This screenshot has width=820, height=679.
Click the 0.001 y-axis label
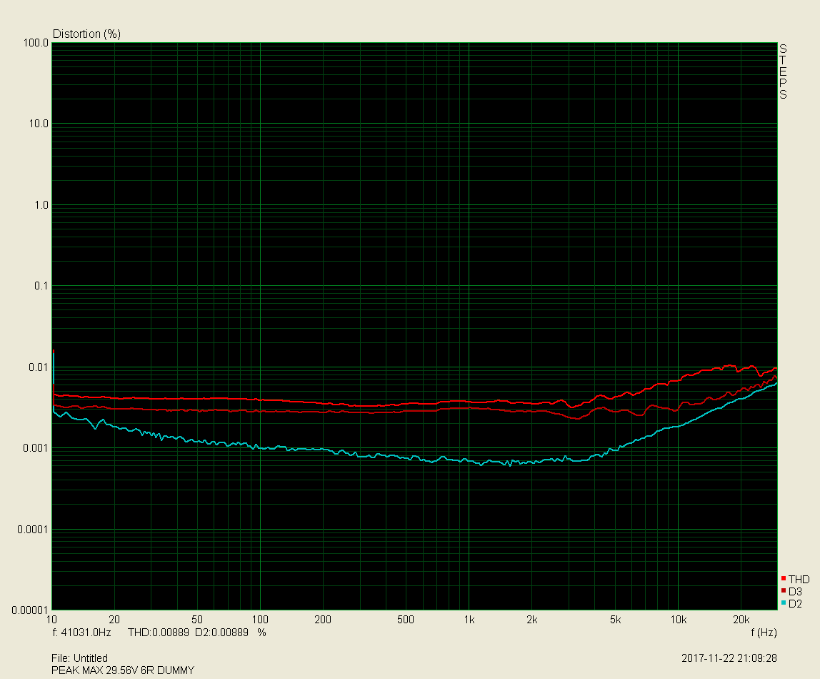click(x=36, y=448)
